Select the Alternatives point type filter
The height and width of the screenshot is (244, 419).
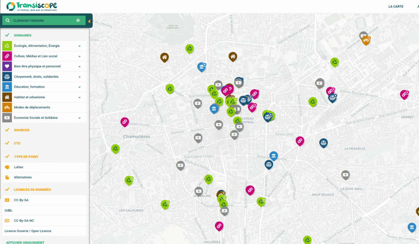[x=23, y=177]
